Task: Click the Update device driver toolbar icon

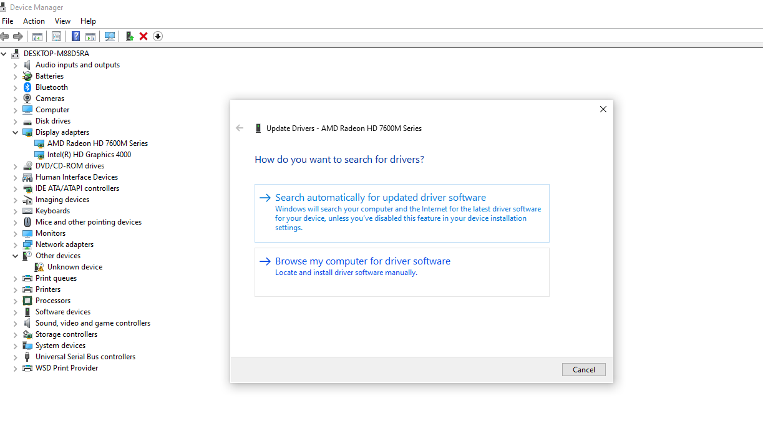Action: [x=129, y=36]
